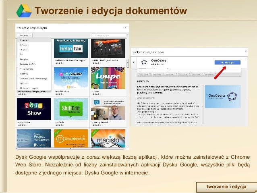The height and width of the screenshot is (193, 257).
Task: Click the 'PRZEGLĄD' heading in GeoGebra dialog
Action: 143,81
